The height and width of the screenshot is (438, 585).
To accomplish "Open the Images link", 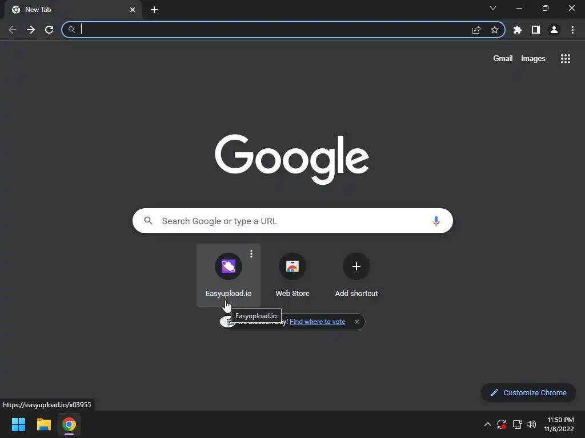I will point(533,59).
